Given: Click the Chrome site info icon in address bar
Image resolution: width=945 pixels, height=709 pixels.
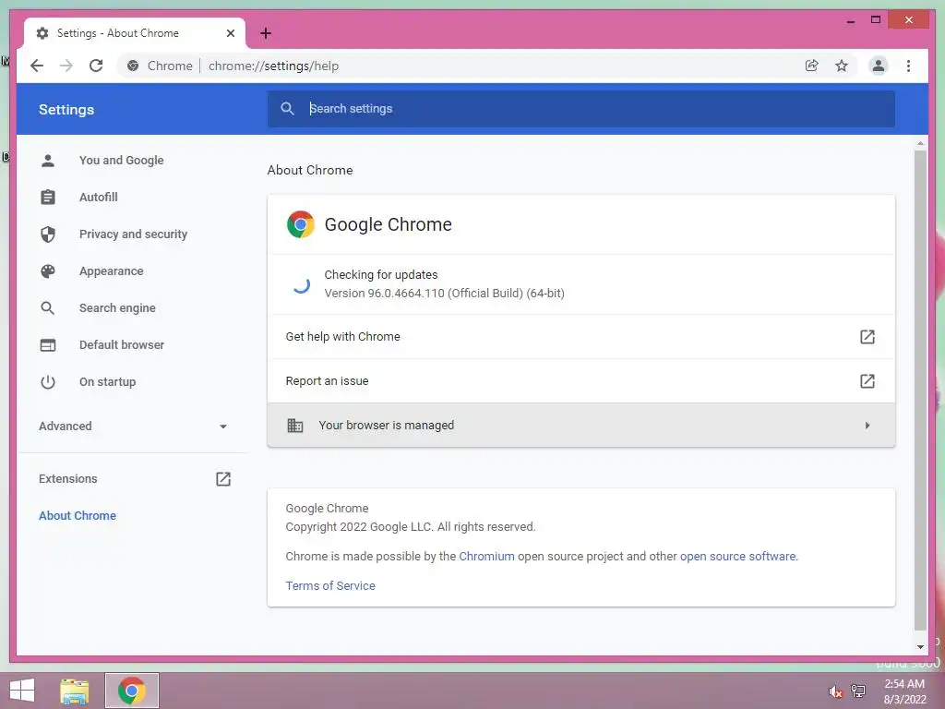Looking at the screenshot, I should 133,66.
